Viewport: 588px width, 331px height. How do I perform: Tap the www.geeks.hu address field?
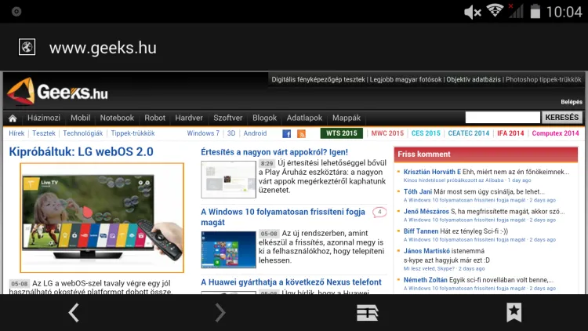(x=103, y=48)
